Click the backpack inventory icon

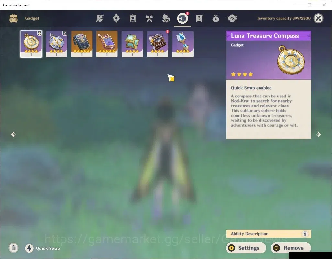[x=14, y=18]
